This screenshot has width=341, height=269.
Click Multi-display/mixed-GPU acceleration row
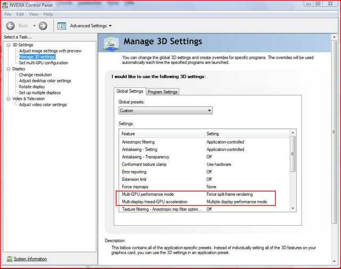click(205, 202)
